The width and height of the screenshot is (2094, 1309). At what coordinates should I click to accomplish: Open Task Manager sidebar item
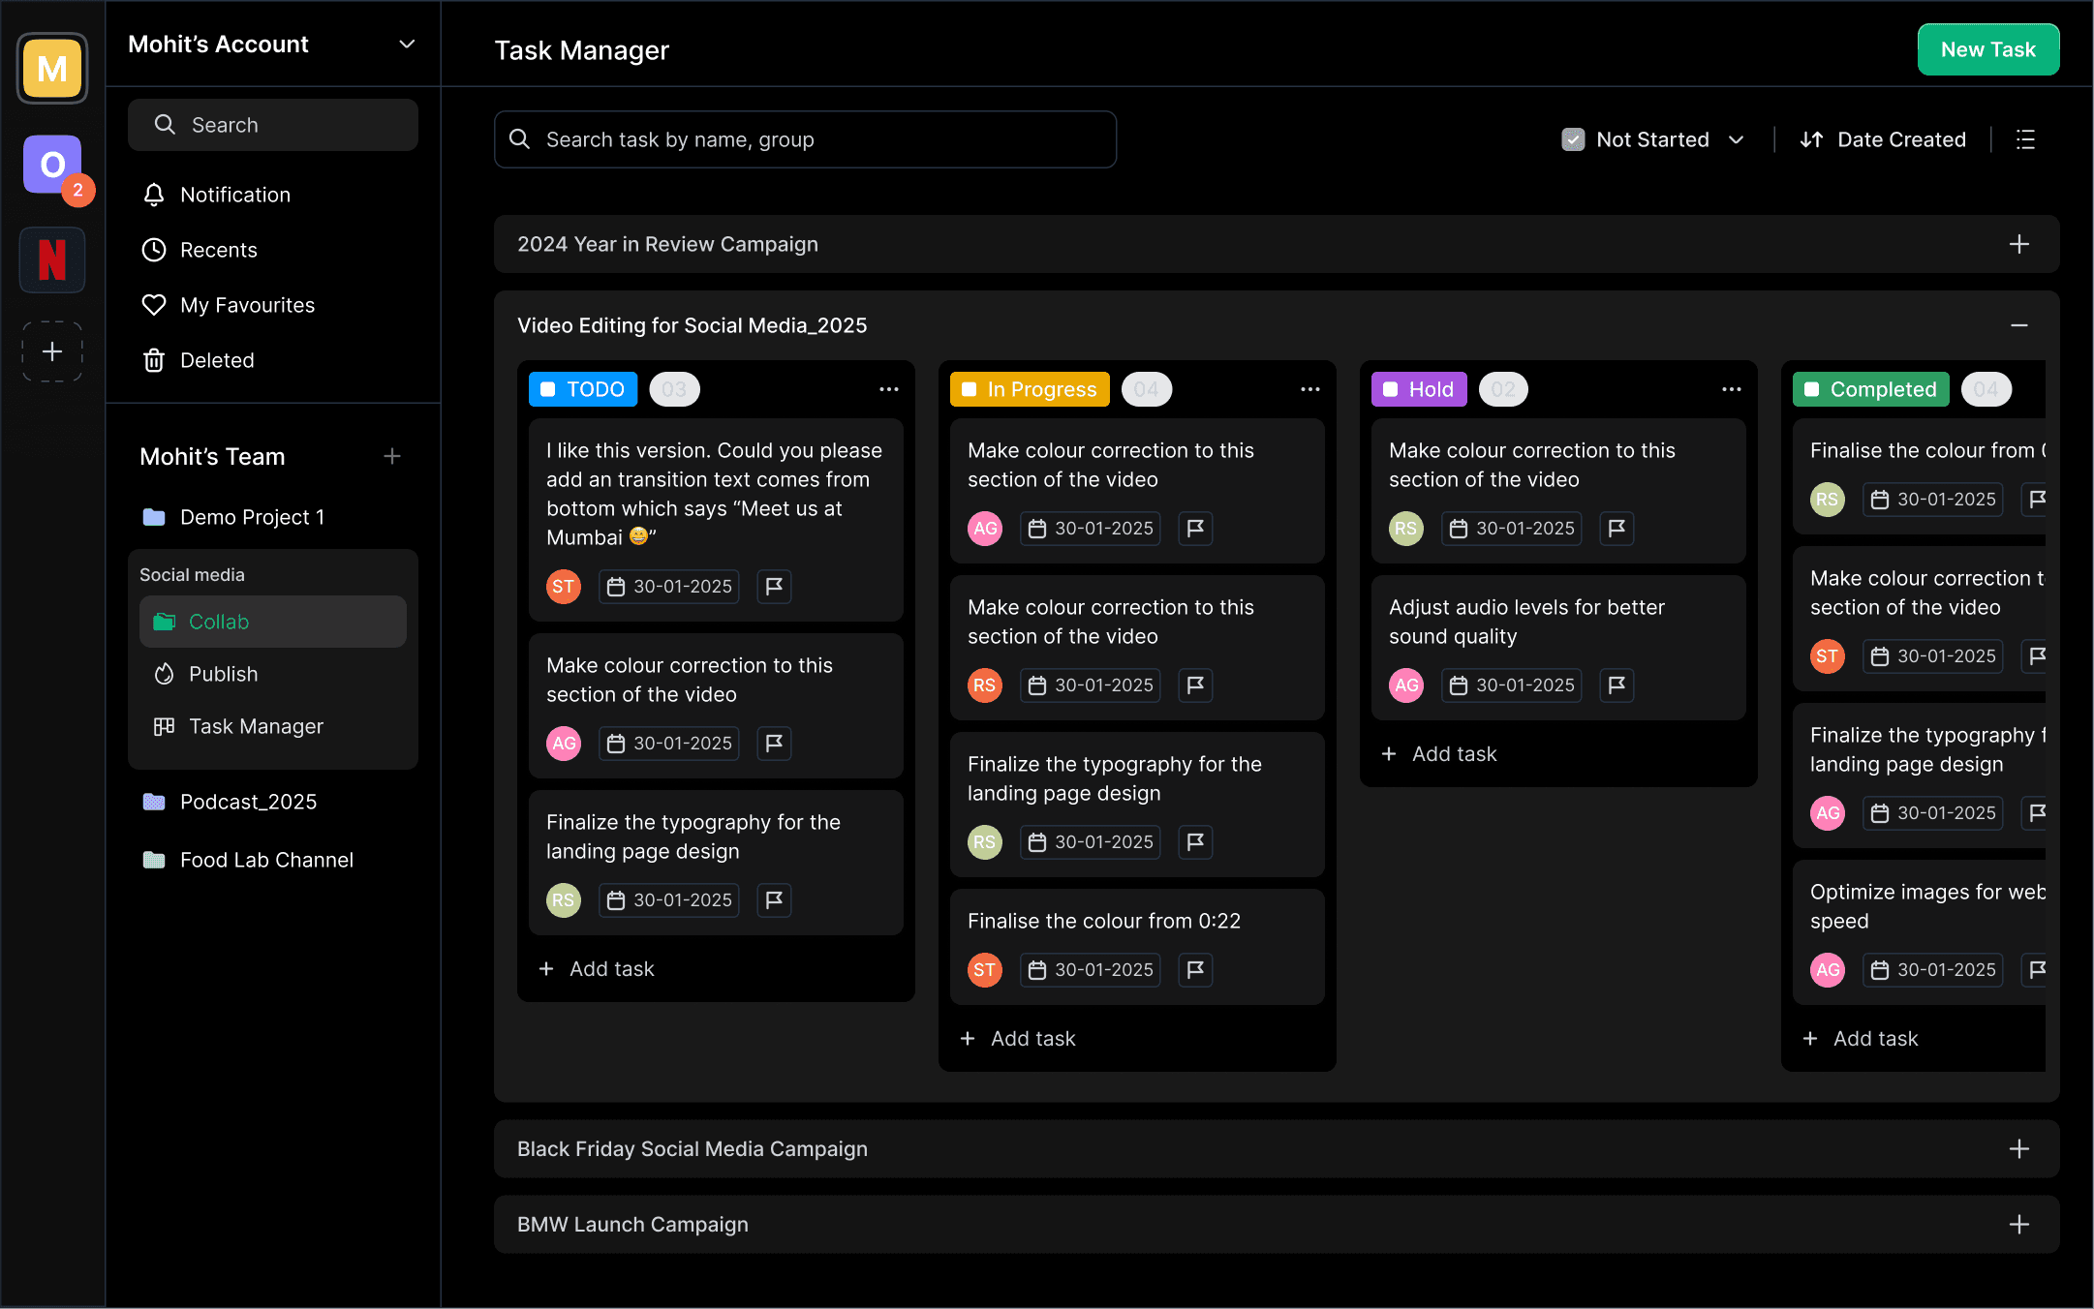click(x=255, y=726)
